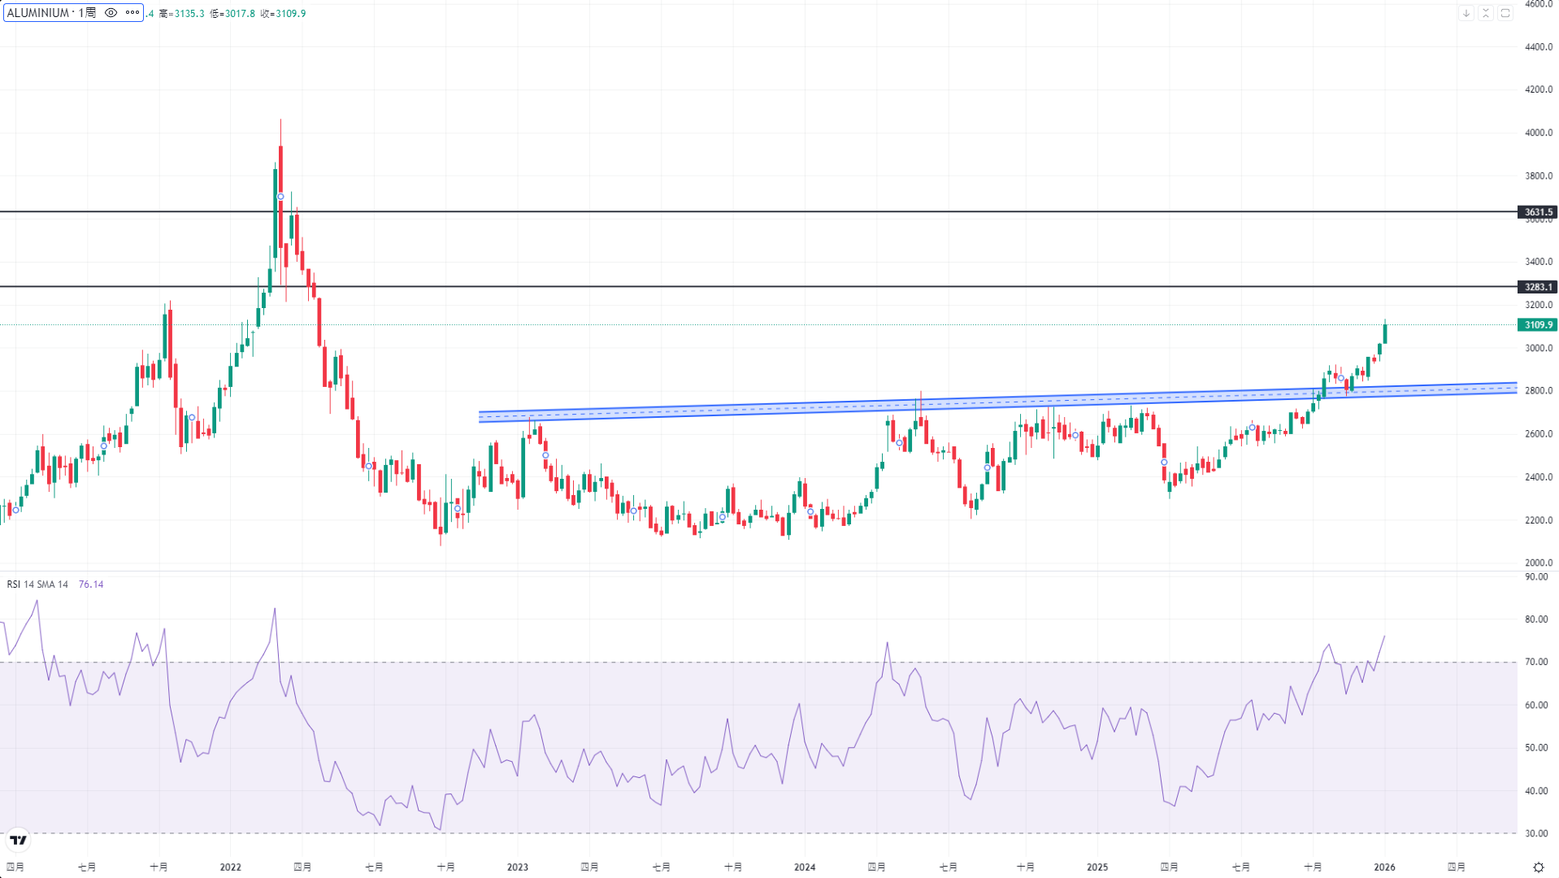Image resolution: width=1559 pixels, height=878 pixels.
Task: Click the 2022 price peak event marker circle
Action: click(281, 197)
